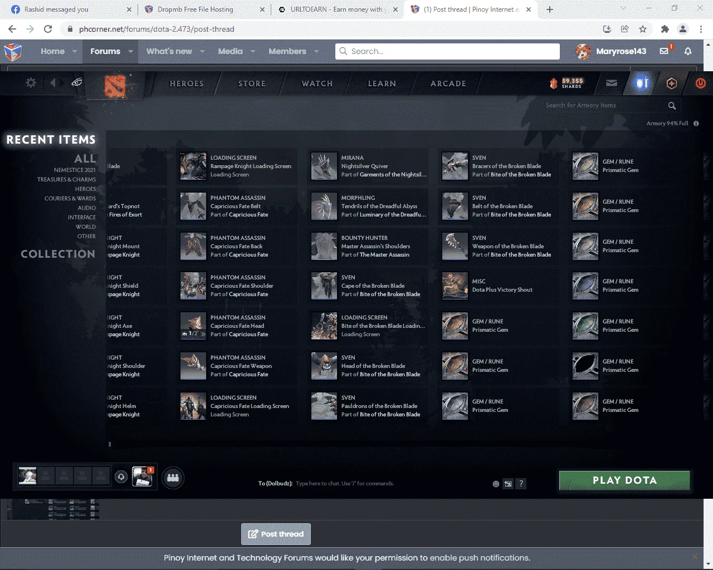This screenshot has height=570, width=713.
Task: Expand the Capricious Fate Head style selector
Action: point(203,334)
